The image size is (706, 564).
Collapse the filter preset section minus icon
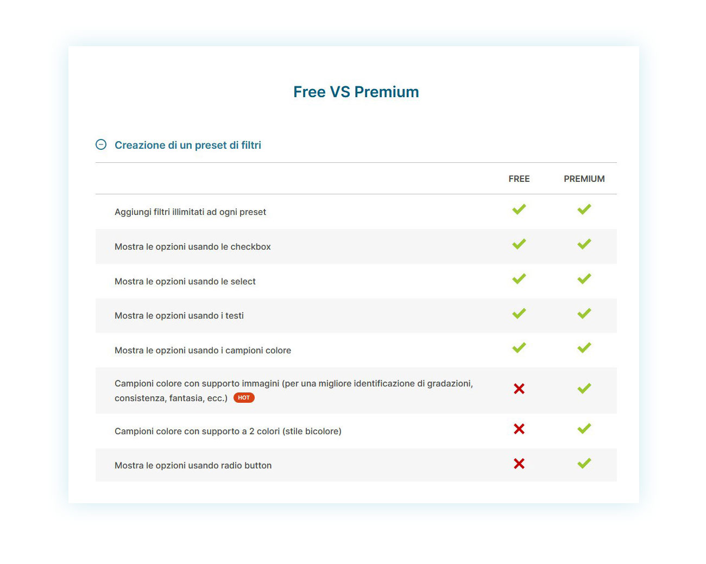point(101,144)
